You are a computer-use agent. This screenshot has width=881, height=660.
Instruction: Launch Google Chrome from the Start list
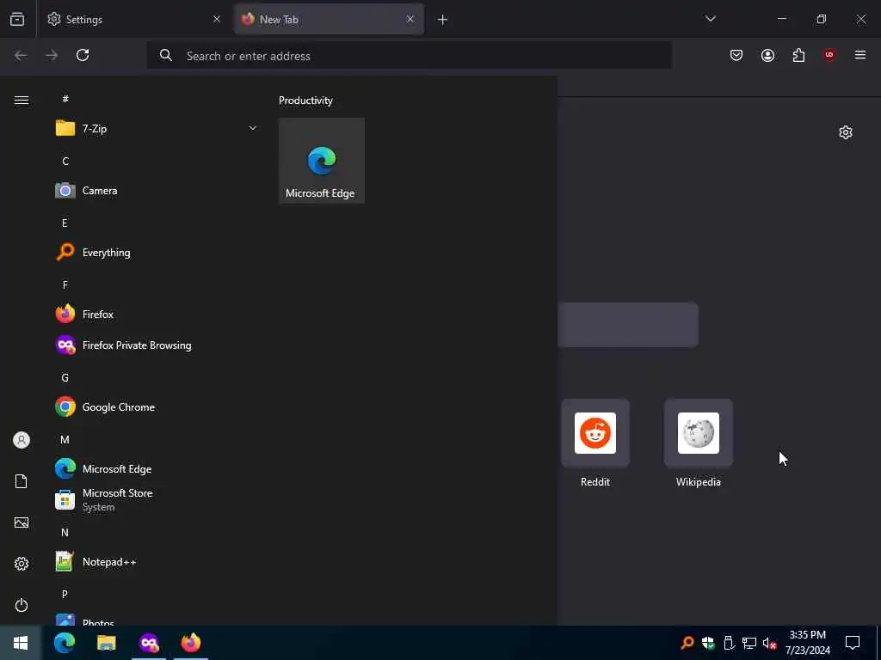click(x=157, y=406)
